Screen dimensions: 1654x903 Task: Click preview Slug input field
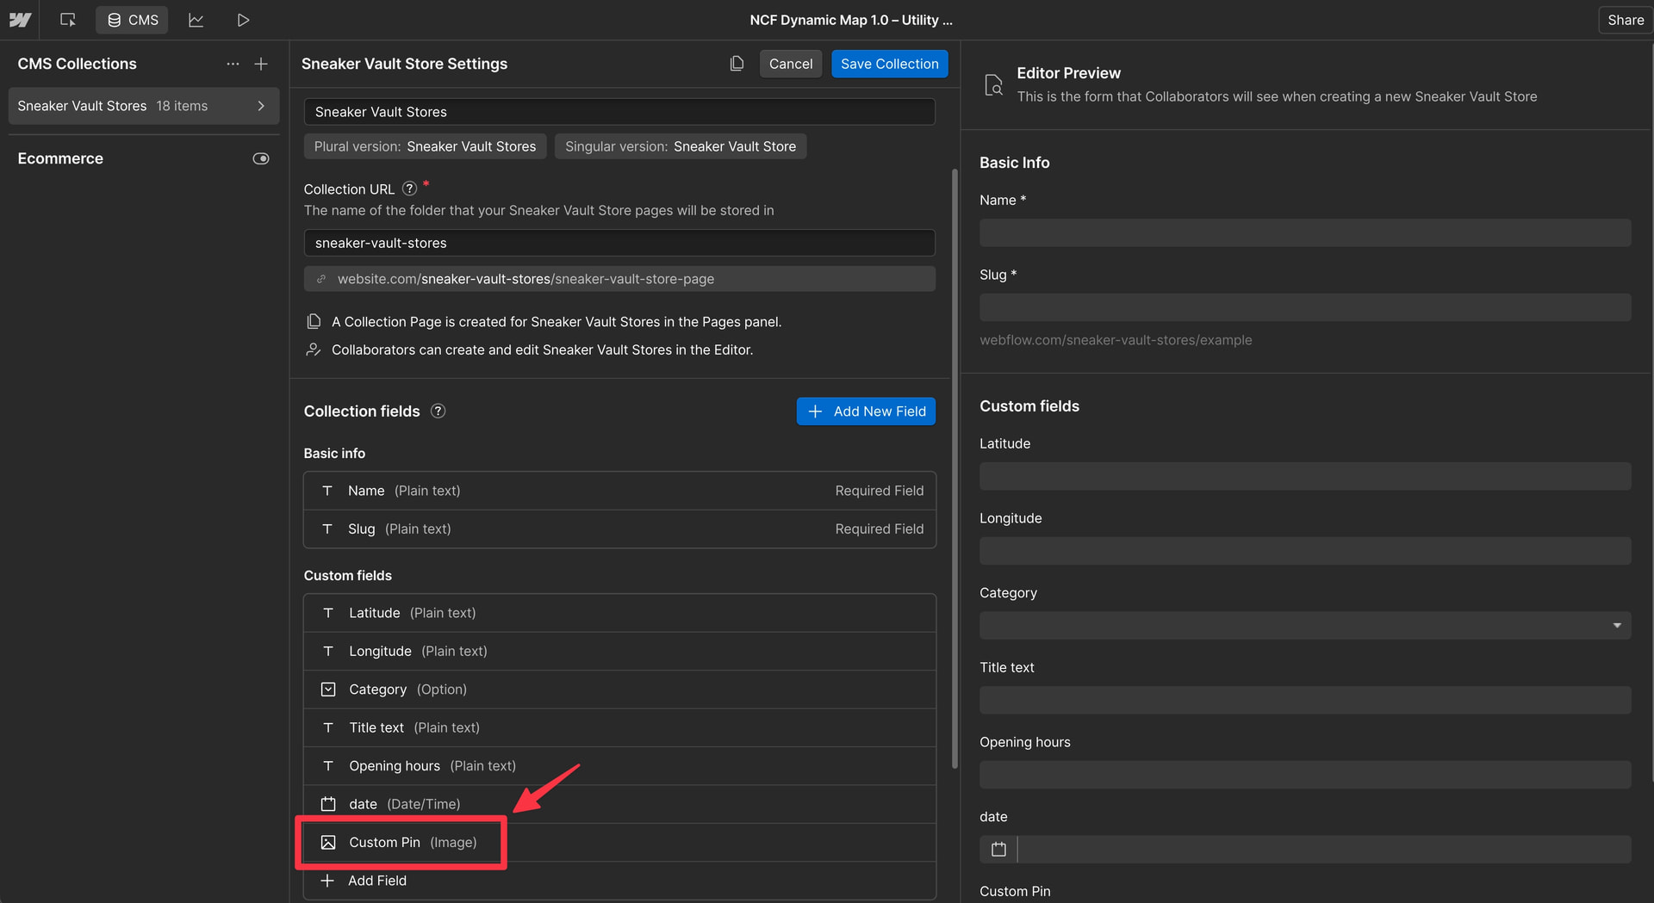coord(1305,307)
